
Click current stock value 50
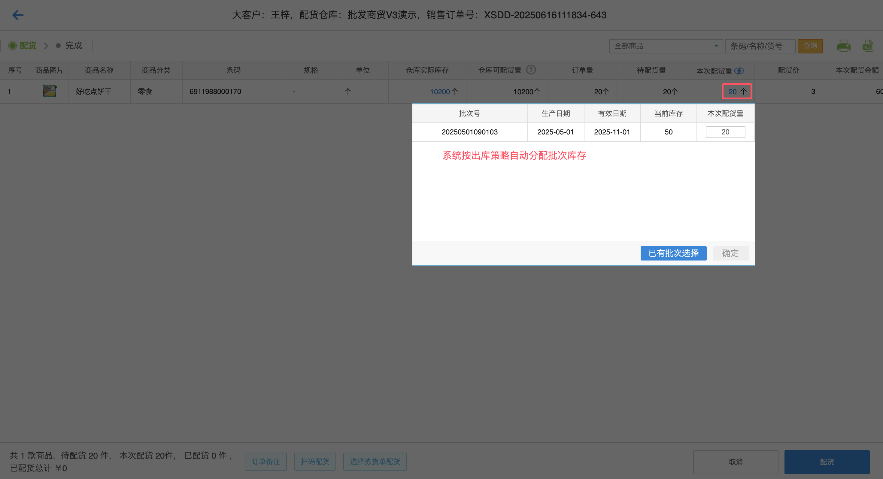[669, 132]
